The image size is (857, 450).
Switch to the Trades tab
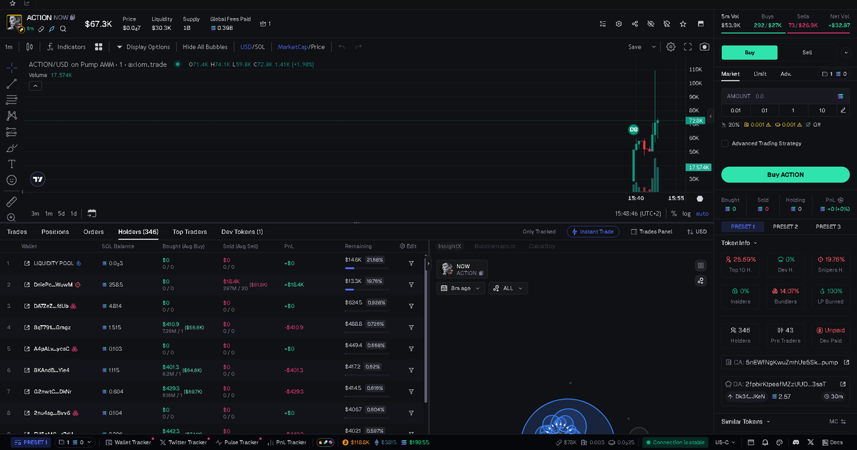click(x=16, y=232)
